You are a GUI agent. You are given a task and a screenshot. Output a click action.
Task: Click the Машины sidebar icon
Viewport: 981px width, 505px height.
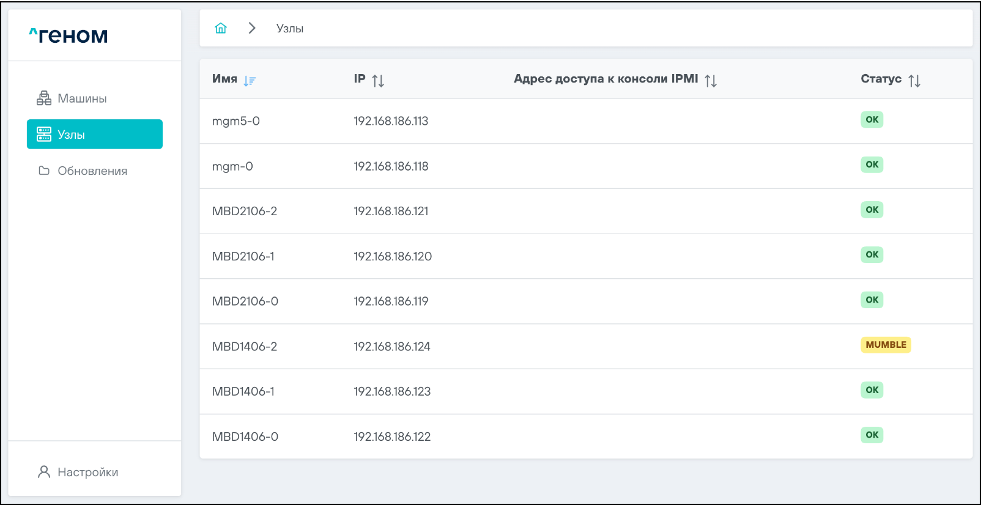(x=44, y=98)
